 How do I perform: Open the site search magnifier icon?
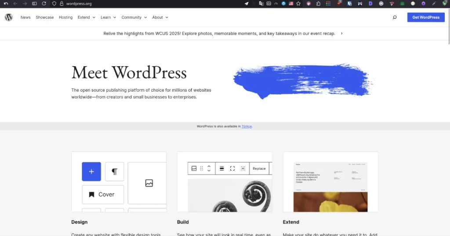pyautogui.click(x=395, y=17)
